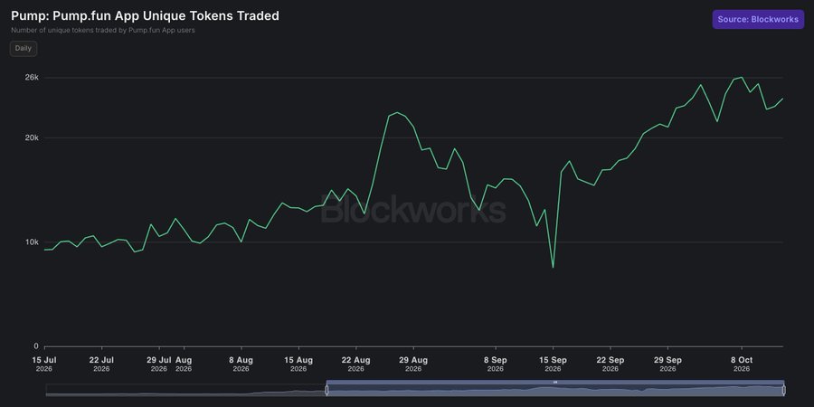Click the right handle of range slider

coord(783,390)
